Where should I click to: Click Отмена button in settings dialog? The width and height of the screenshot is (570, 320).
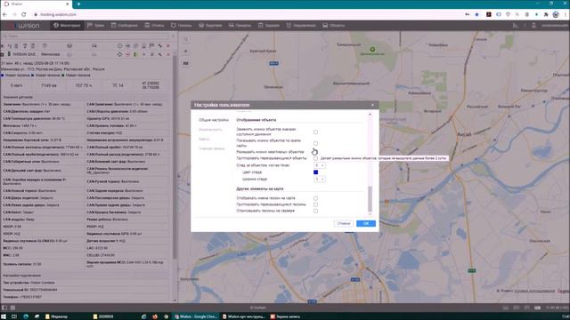coord(344,223)
